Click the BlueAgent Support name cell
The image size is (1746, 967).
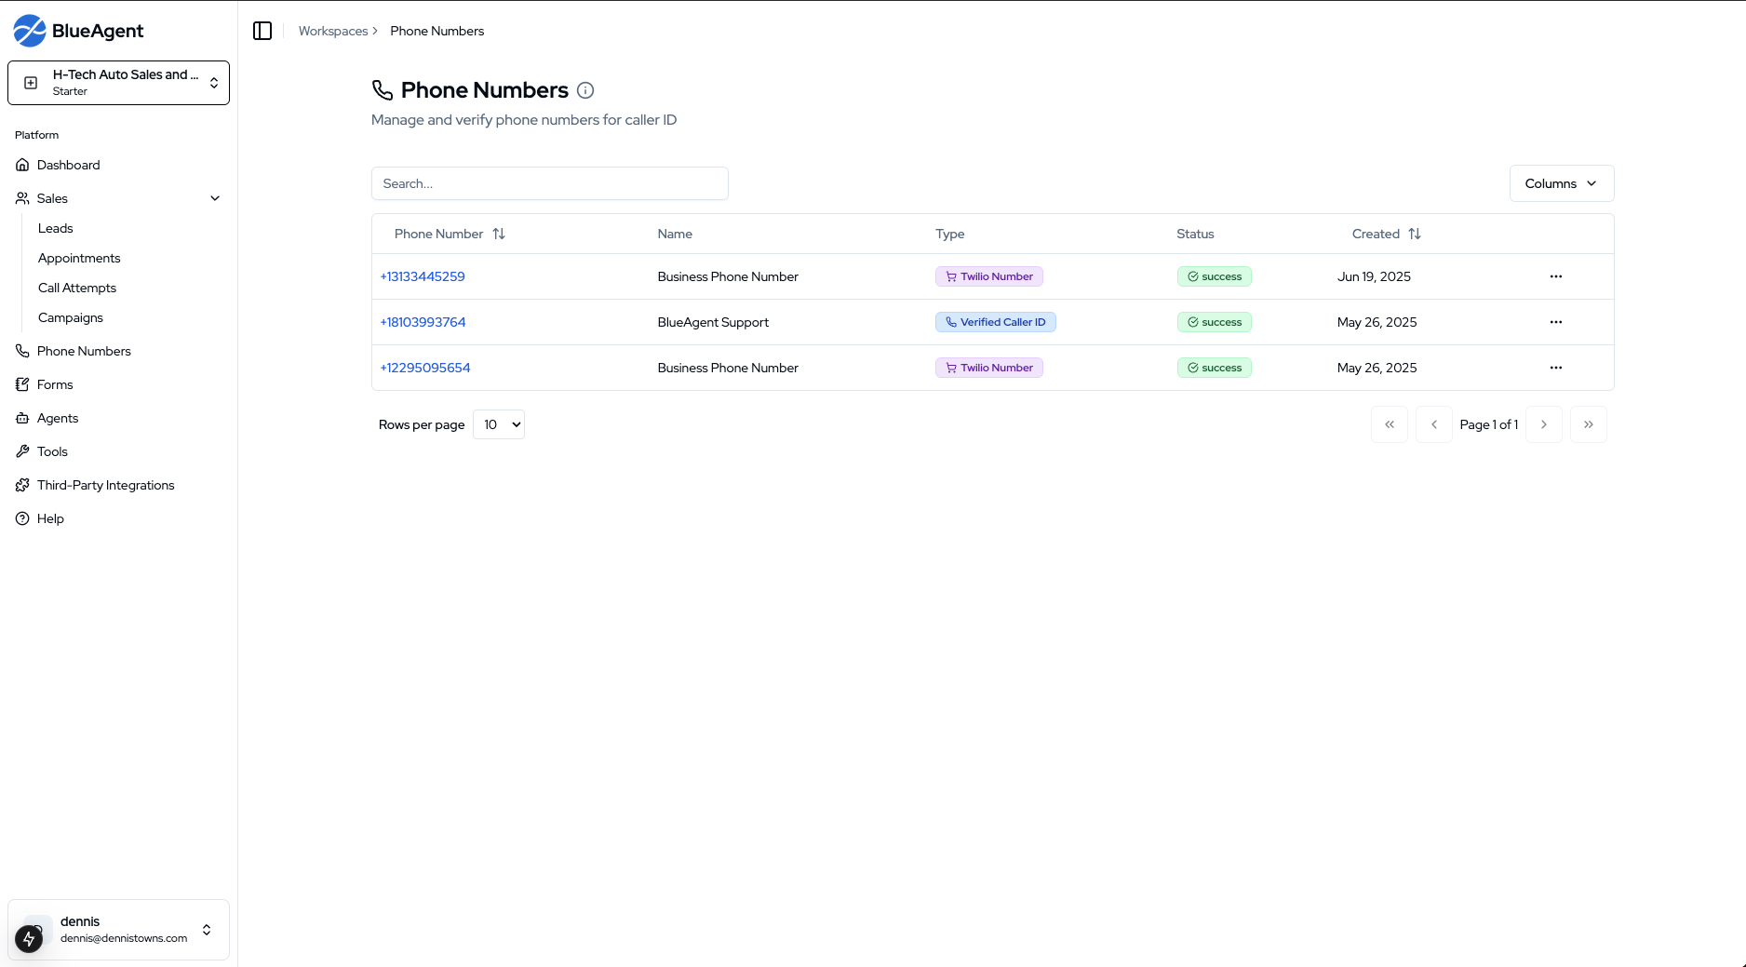pyautogui.click(x=713, y=322)
